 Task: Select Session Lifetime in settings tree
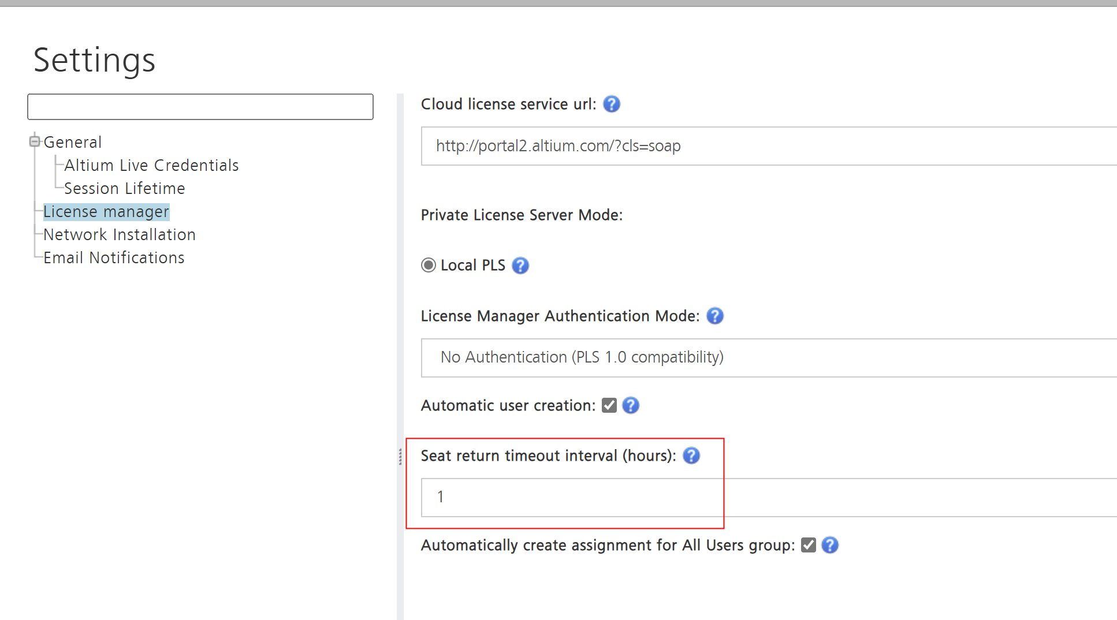pos(124,189)
